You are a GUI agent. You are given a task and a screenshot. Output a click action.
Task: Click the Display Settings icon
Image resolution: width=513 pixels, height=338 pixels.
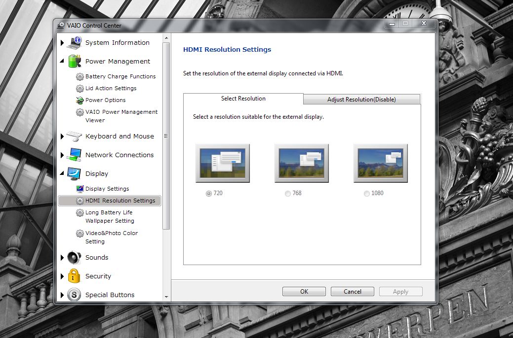80,189
